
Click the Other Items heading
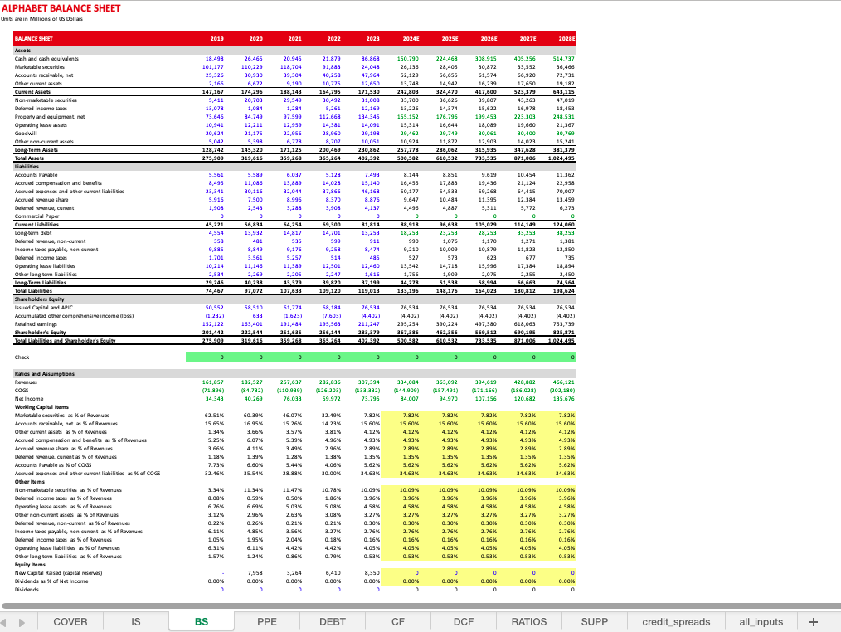point(30,482)
